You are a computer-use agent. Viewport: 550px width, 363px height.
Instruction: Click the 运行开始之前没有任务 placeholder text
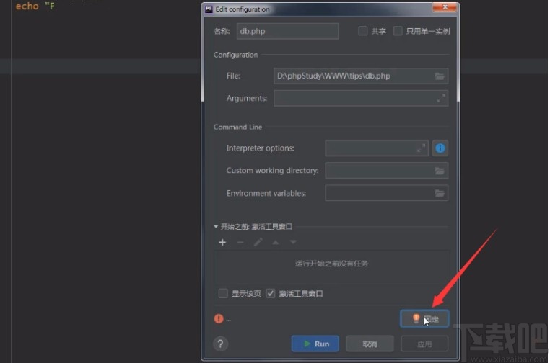331,263
